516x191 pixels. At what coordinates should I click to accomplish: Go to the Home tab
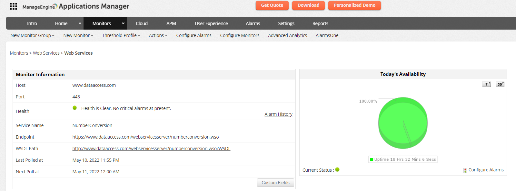coord(61,23)
